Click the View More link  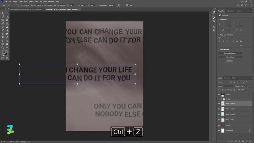pos(230,61)
